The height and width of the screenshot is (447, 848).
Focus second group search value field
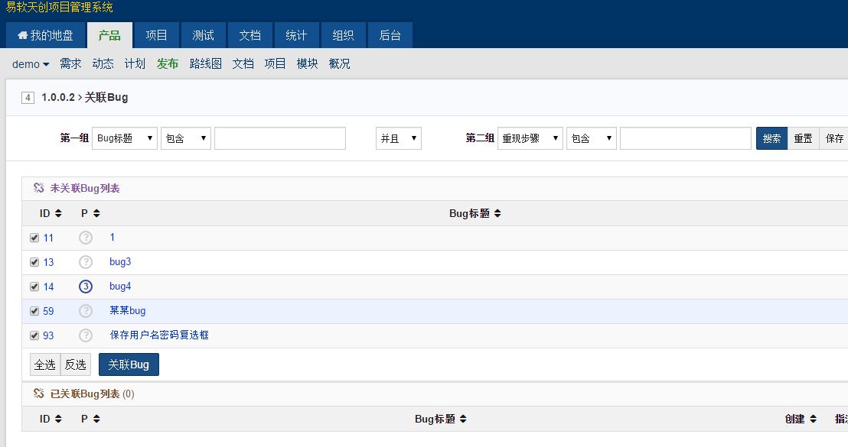point(686,138)
